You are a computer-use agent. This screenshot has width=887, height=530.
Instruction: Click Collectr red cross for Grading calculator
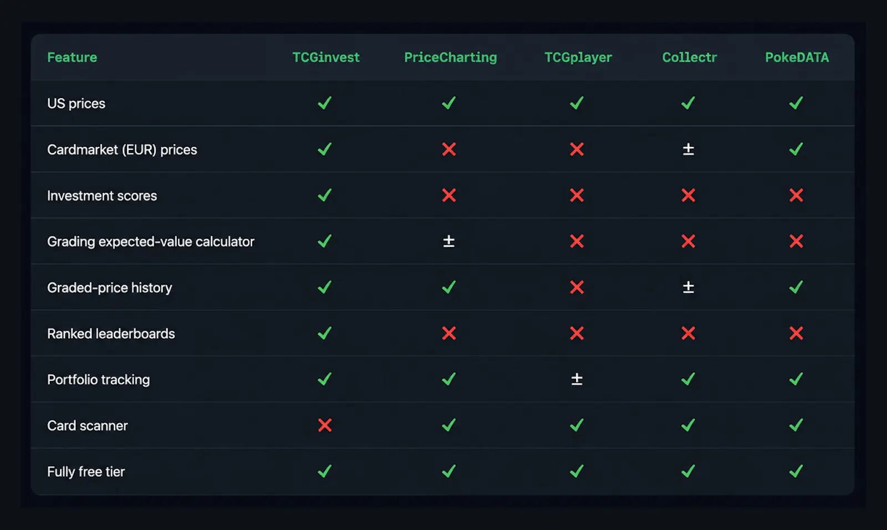[x=689, y=241]
